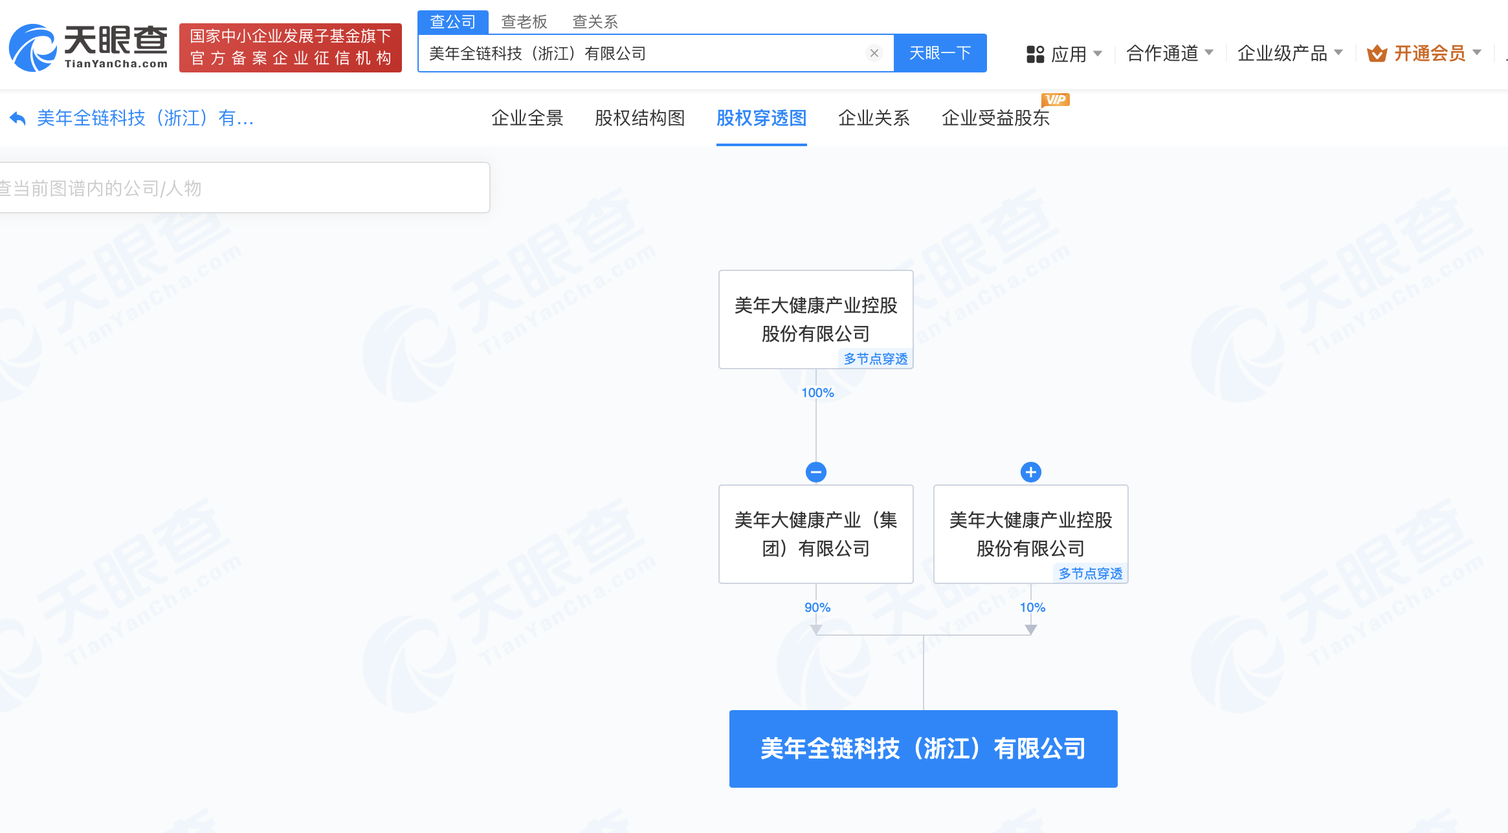The image size is (1508, 833).
Task: Click the VIP badge on 企业受益股东
Action: 1055,100
